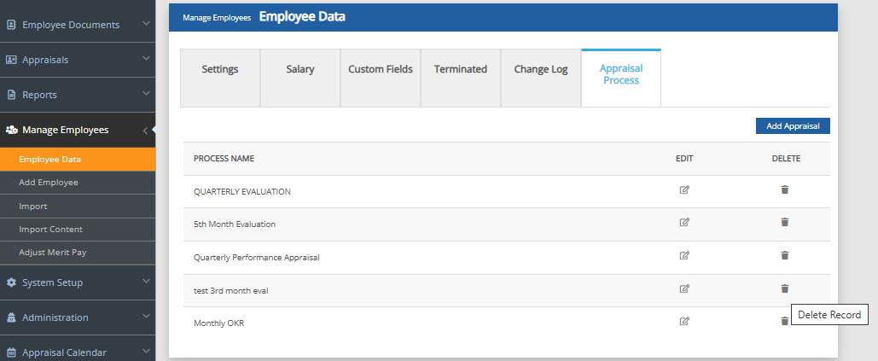The width and height of the screenshot is (878, 361).
Task: Open Add Employee in sidebar
Action: coord(49,183)
